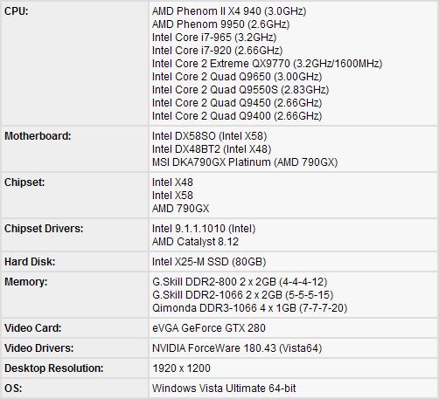439x399 pixels.
Task: Click the Memory row label
Action: pos(25,282)
